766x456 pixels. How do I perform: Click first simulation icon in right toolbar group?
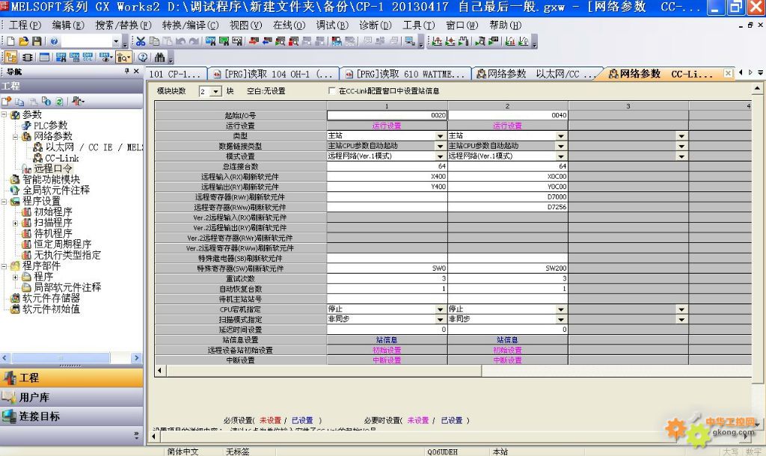pyautogui.click(x=437, y=42)
